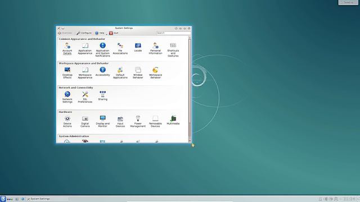Screen dimensions: 360x202
Task: Open Power Management settings
Action: click(138, 122)
